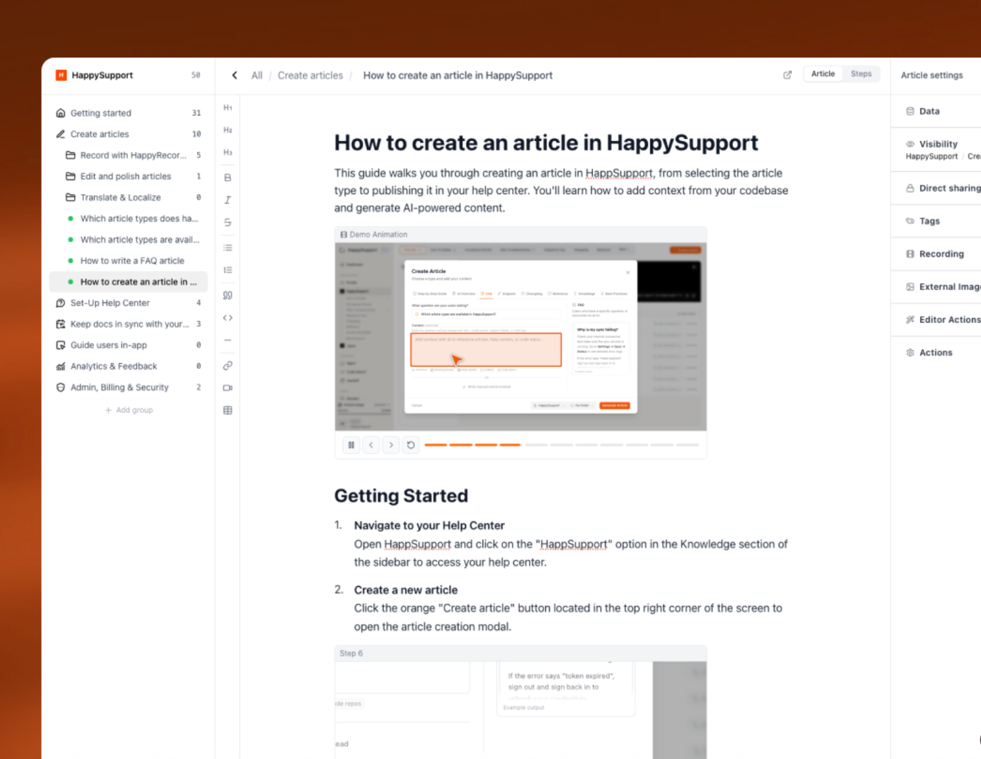This screenshot has width=981, height=759.
Task: Add a new sidebar group
Action: [129, 410]
